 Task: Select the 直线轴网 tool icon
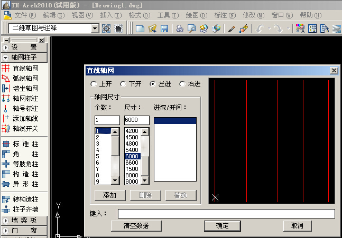click(6, 69)
